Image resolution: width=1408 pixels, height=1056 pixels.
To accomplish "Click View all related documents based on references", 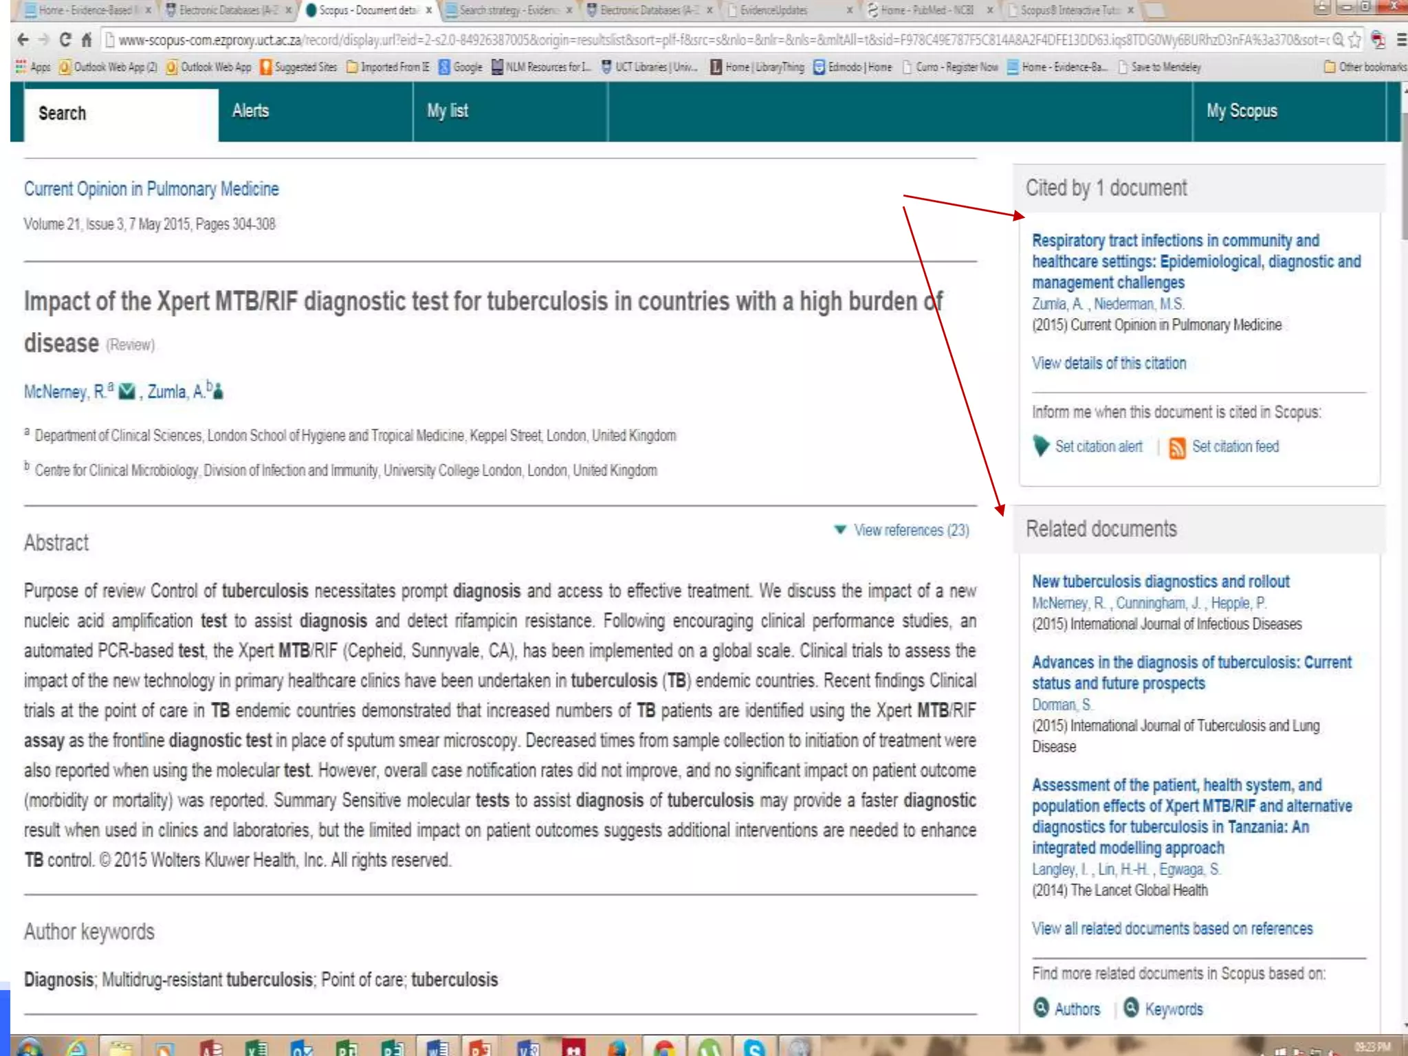I will pos(1172,929).
